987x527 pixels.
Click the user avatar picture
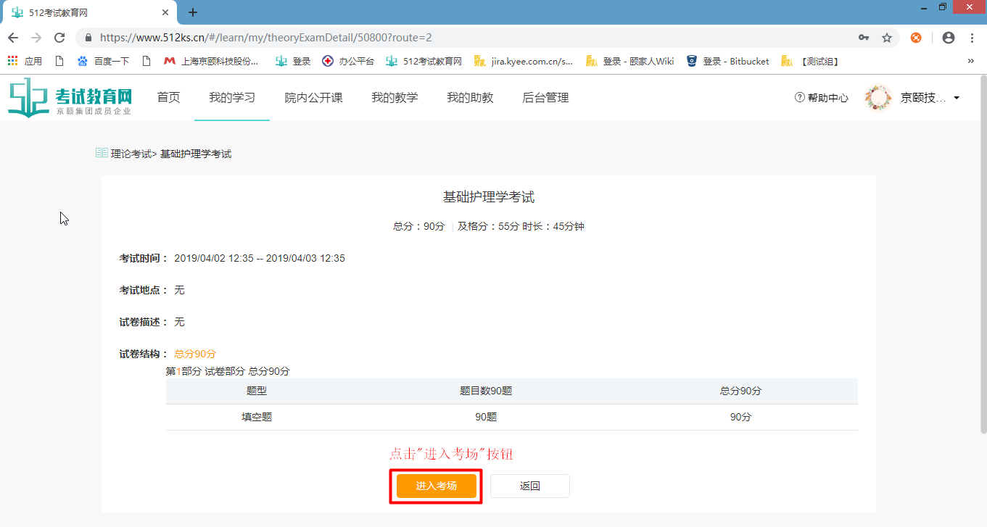pos(878,98)
